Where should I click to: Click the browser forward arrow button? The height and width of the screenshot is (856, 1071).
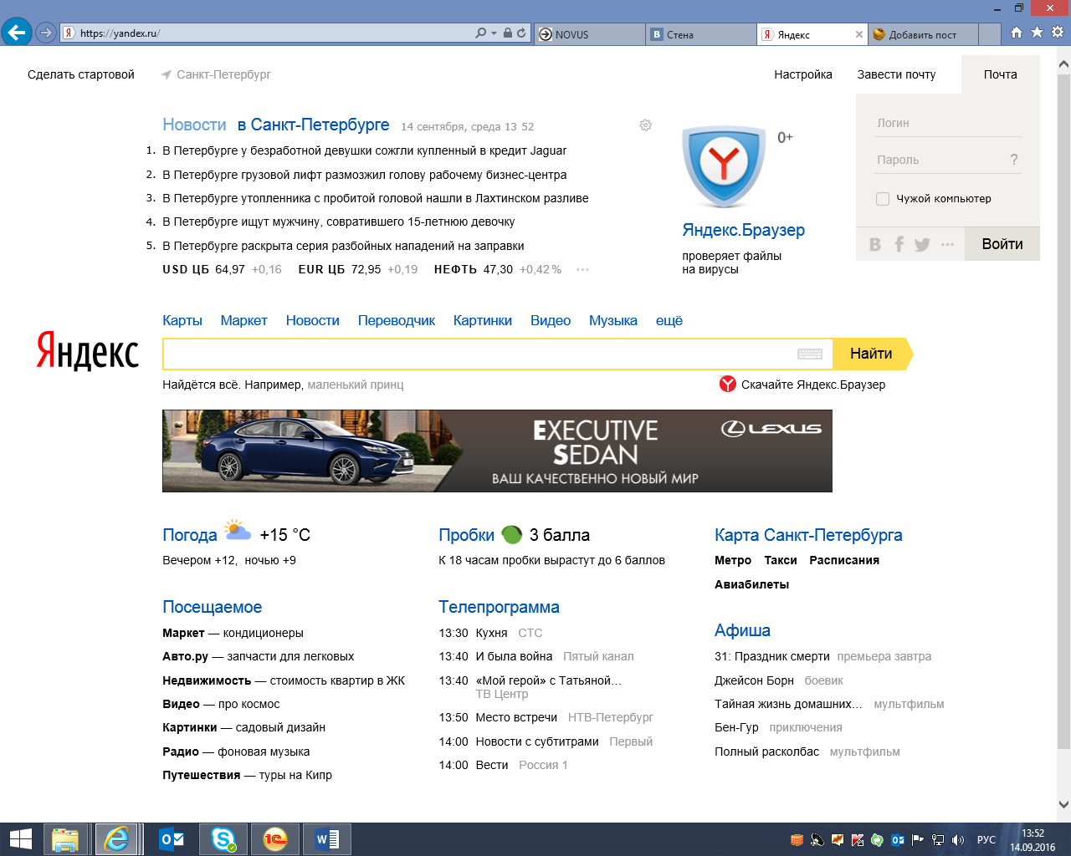click(46, 33)
